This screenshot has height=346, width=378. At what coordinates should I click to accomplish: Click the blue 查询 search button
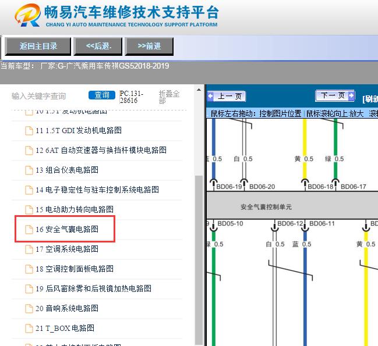102,95
